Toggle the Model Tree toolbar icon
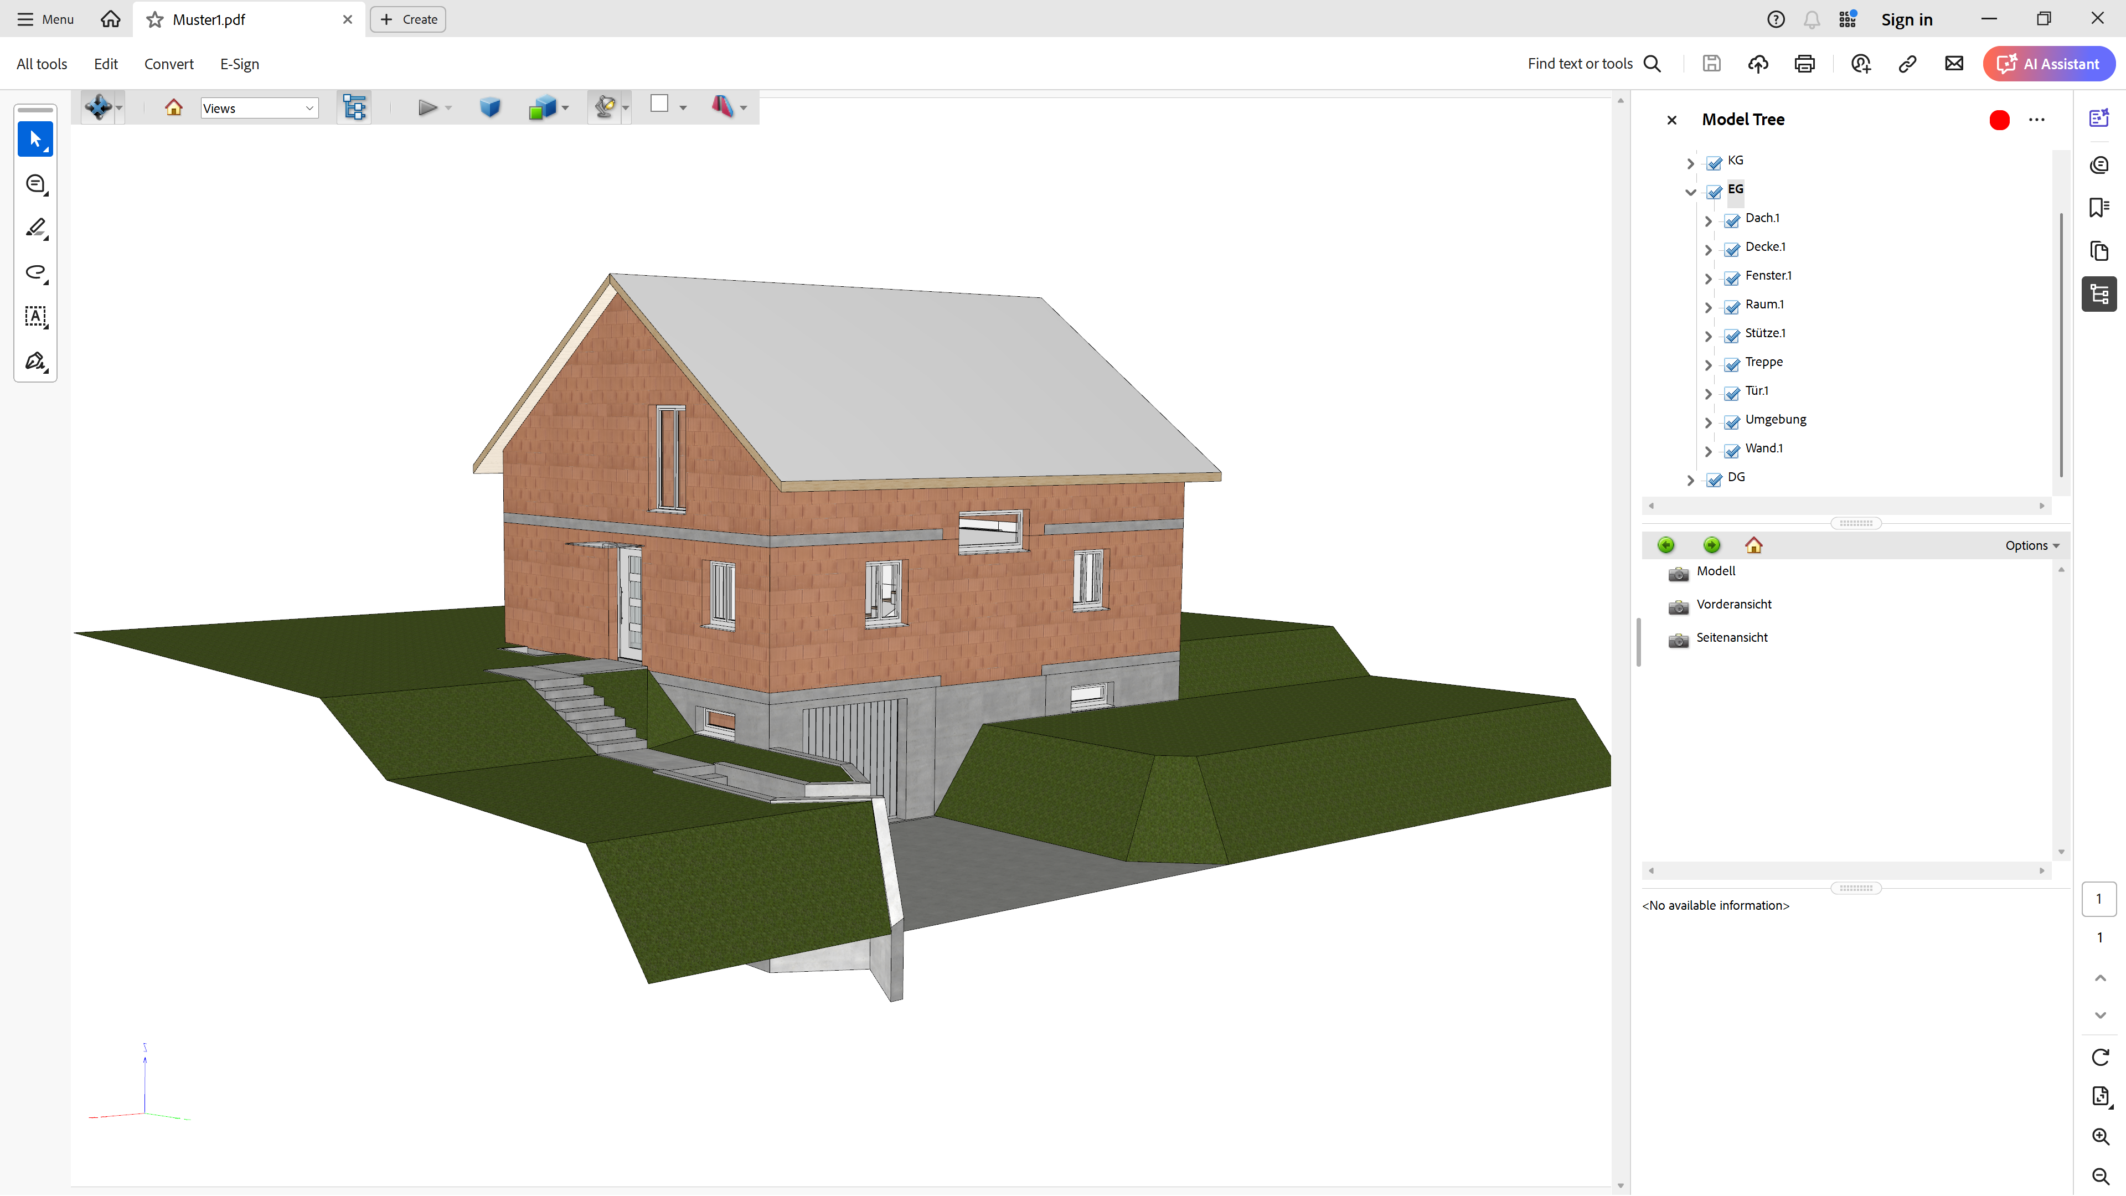2126x1196 pixels. point(354,107)
